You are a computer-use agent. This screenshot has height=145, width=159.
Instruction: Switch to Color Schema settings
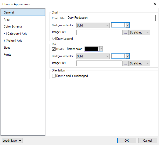(x=13, y=27)
